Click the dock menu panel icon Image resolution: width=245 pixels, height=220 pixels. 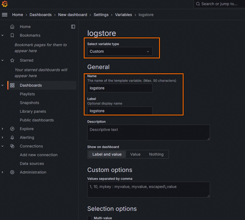[73, 27]
